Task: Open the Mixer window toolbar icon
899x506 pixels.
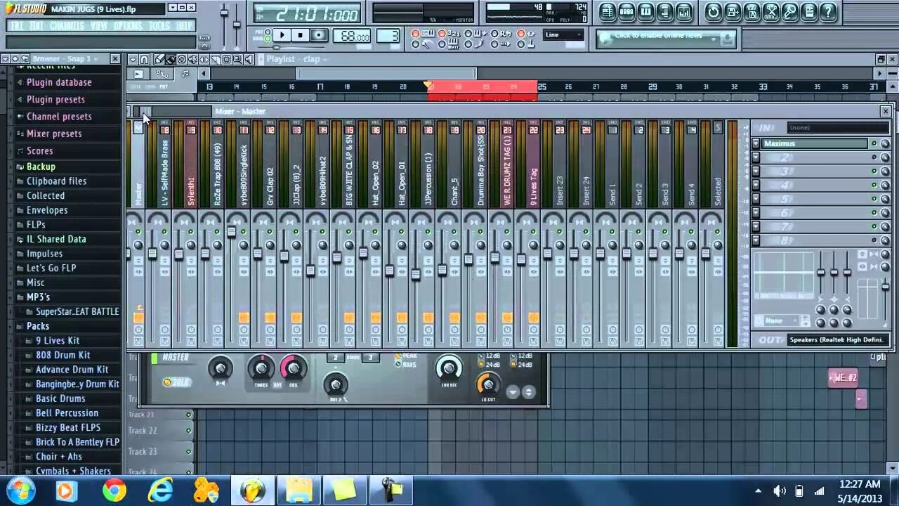Action: (x=683, y=11)
